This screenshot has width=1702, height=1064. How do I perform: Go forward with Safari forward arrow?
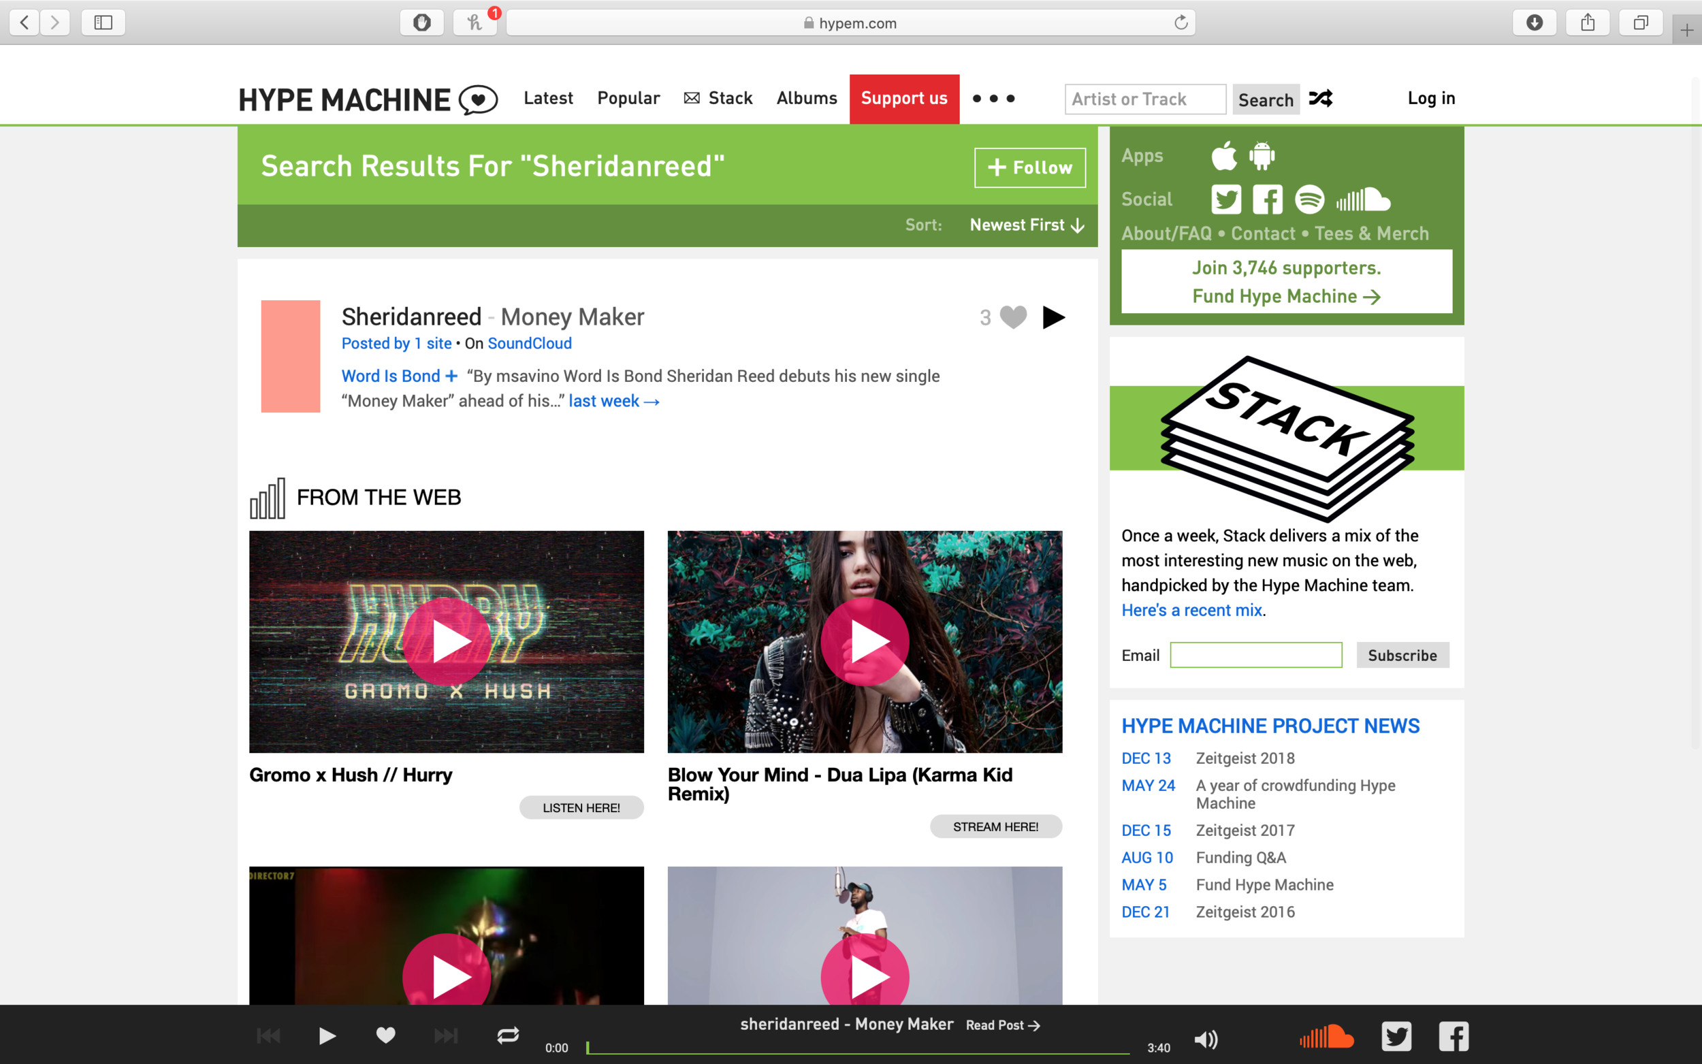(55, 22)
